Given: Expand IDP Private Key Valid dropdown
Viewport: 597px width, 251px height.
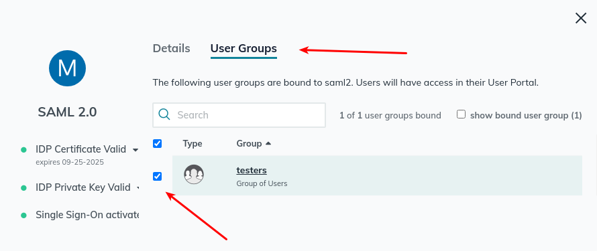Looking at the screenshot, I should coord(138,188).
